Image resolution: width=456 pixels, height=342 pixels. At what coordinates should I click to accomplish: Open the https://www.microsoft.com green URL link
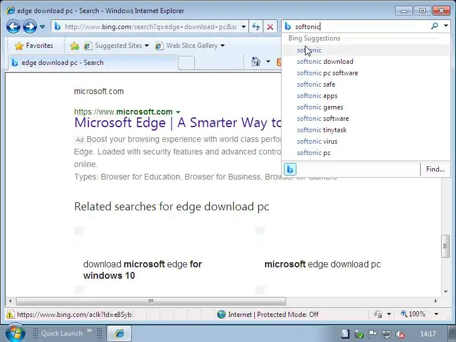(x=123, y=112)
